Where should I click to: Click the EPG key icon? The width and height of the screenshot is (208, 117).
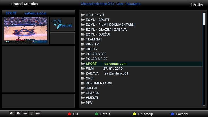click(25, 113)
